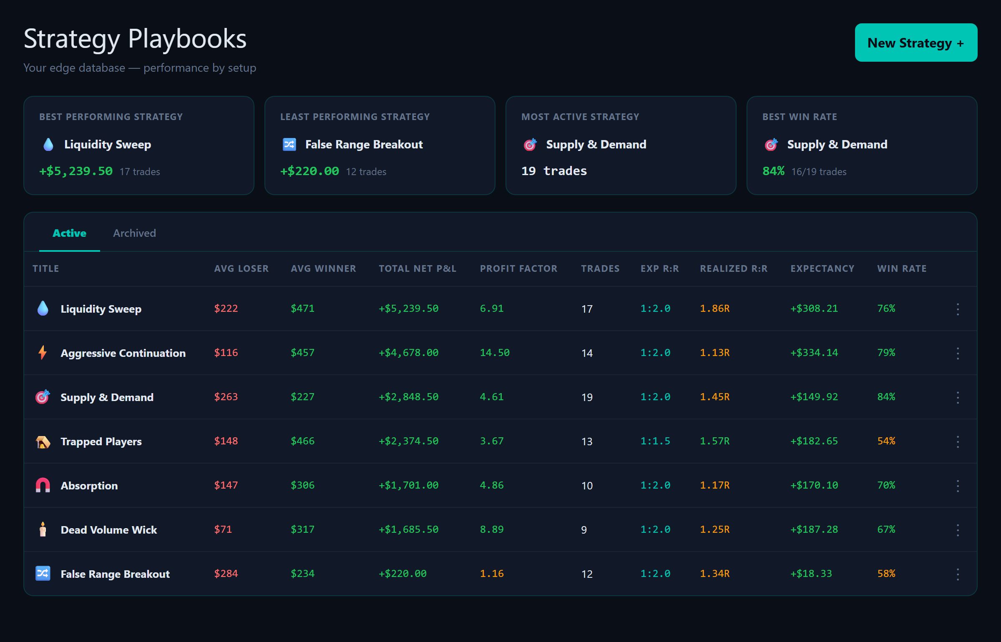Open the three-dot menu for Absorption row
The height and width of the screenshot is (642, 1001).
coord(958,486)
